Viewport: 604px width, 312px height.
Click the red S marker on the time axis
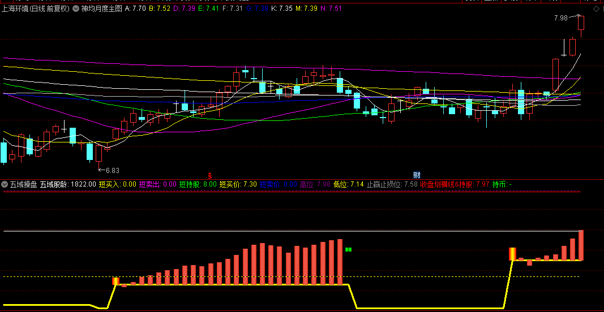click(210, 175)
